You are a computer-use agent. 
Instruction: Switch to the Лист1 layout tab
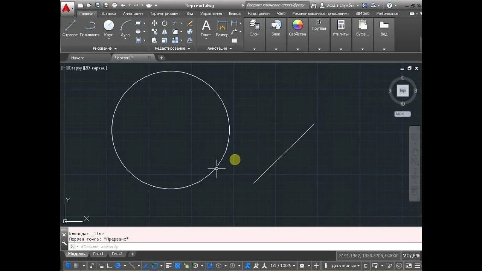coord(98,254)
